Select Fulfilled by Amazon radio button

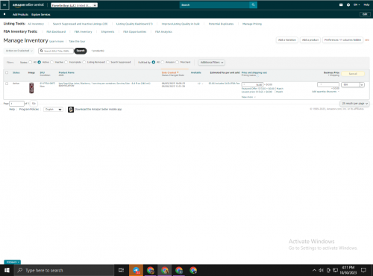click(163, 62)
